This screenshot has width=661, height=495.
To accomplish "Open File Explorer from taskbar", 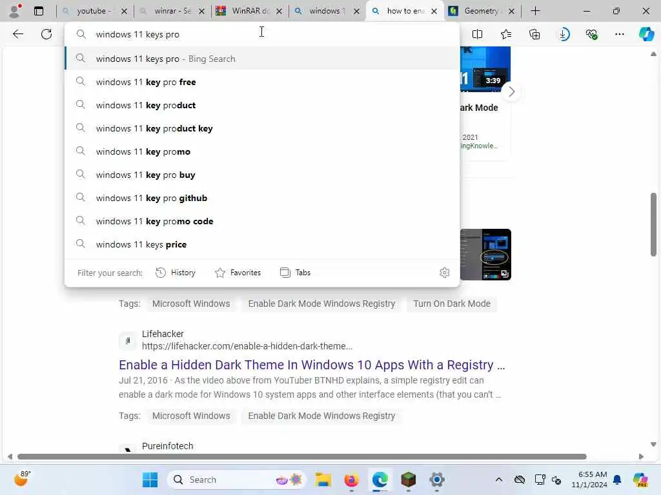I will [x=323, y=480].
